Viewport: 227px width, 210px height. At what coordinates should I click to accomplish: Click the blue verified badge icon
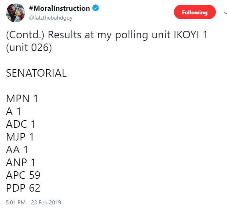coord(96,8)
